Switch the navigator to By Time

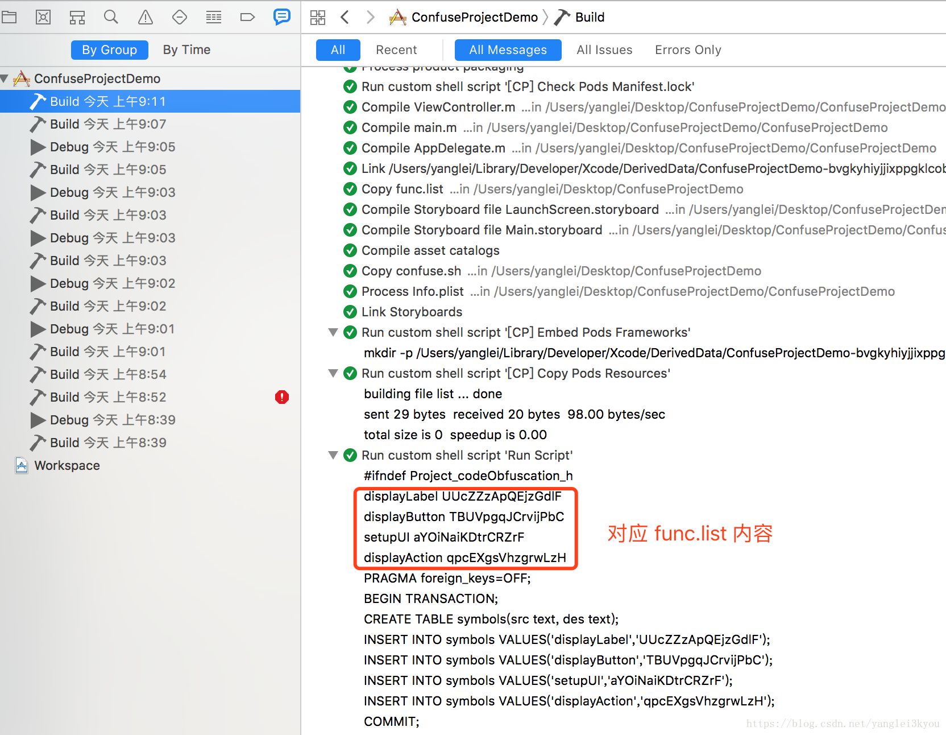186,49
